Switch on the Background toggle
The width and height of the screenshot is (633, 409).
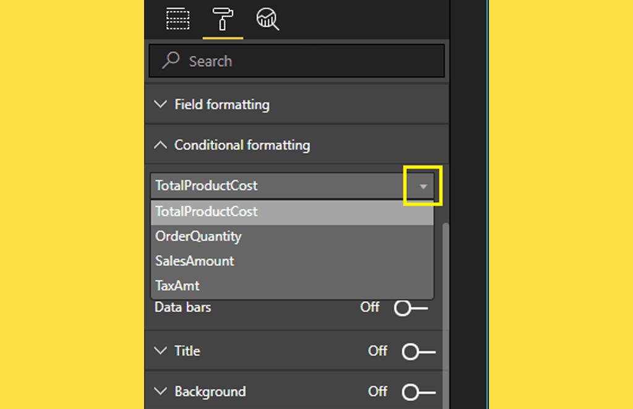[418, 392]
